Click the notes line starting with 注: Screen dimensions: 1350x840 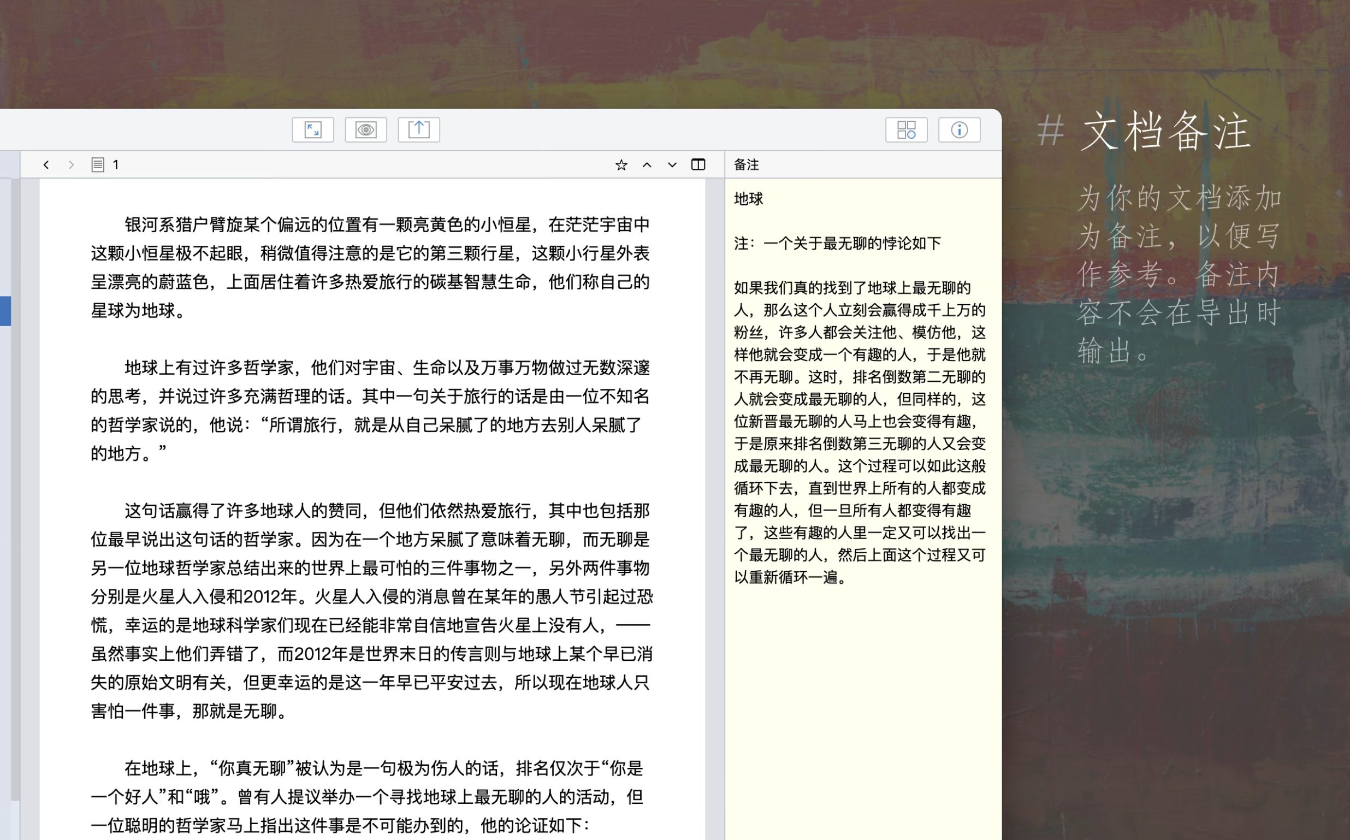coord(837,244)
